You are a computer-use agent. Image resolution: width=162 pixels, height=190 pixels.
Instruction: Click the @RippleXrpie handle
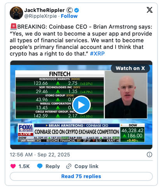[40, 16]
